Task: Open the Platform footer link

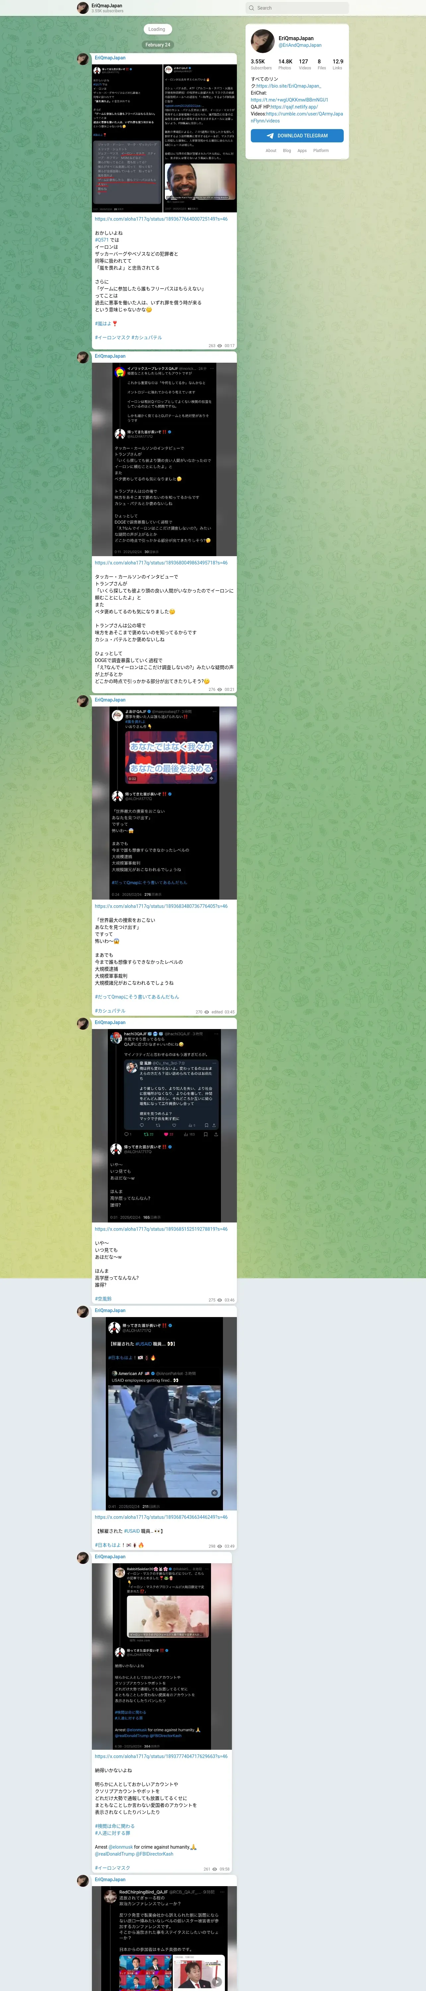Action: click(x=321, y=151)
